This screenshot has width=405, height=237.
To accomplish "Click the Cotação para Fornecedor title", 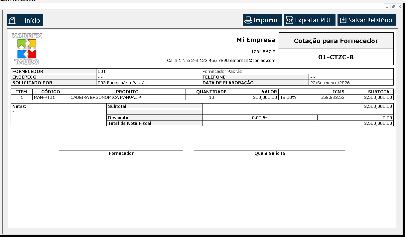I will coord(336,41).
